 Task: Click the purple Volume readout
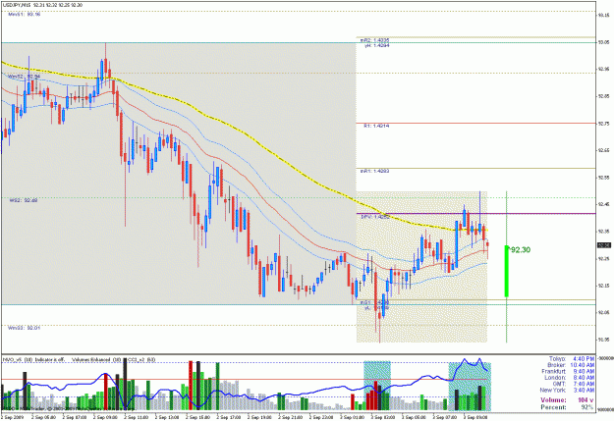[x=567, y=399]
